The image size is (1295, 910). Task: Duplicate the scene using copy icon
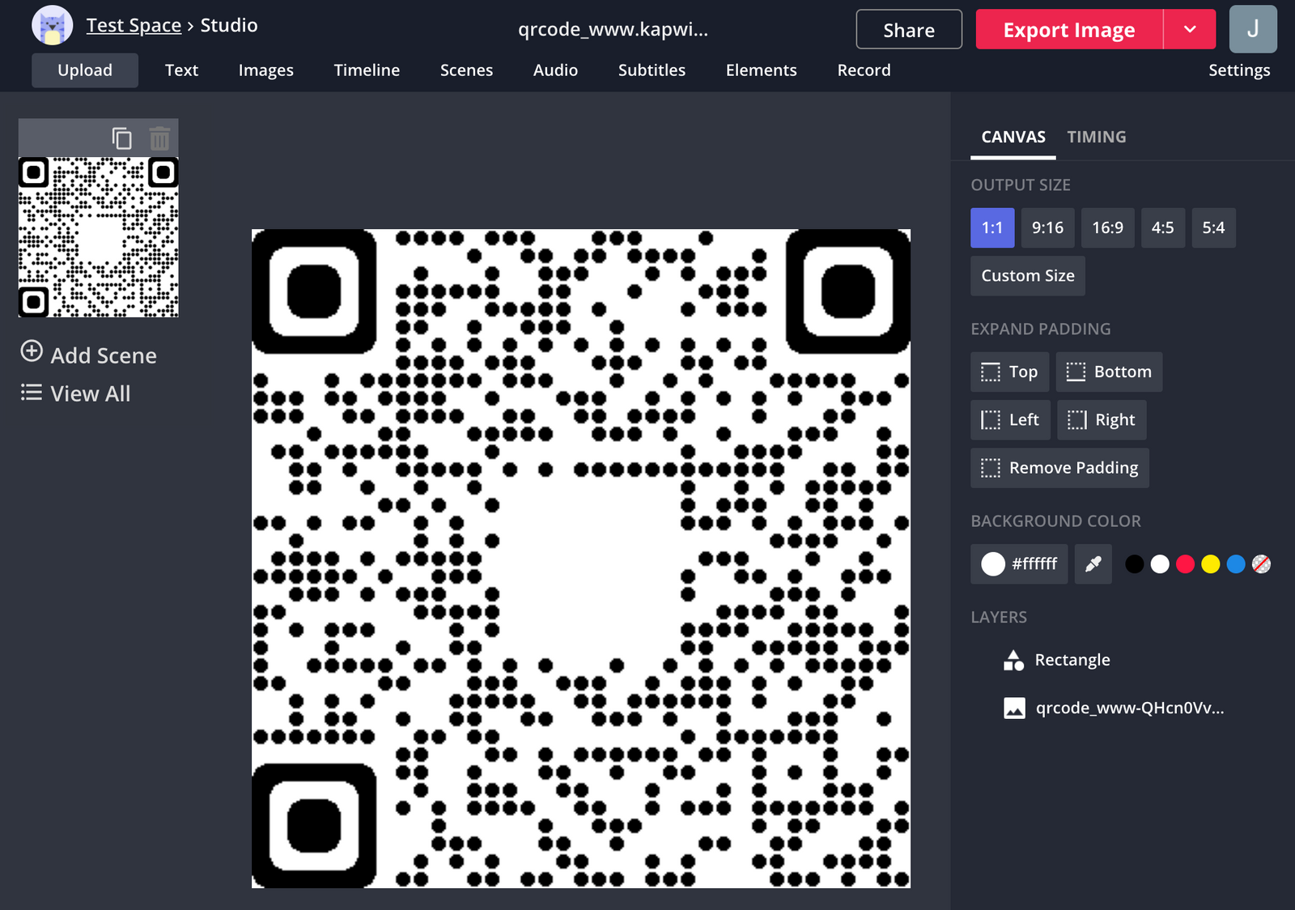click(x=122, y=137)
